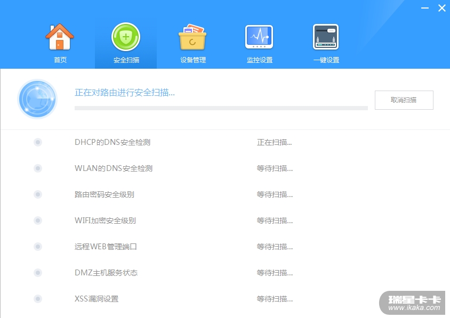Select the XSS漏洞设置 item
Screen dimensions: 450x318
(97, 299)
